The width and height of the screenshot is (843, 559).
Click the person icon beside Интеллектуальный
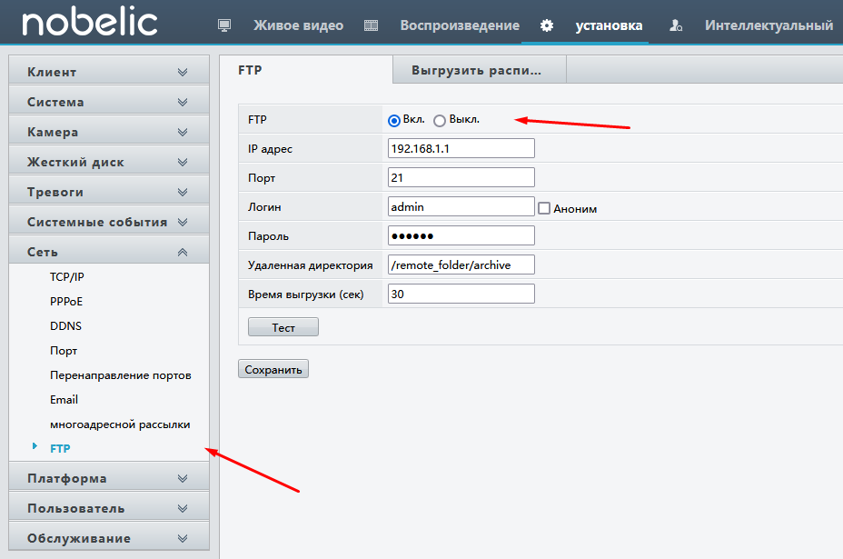coord(676,25)
